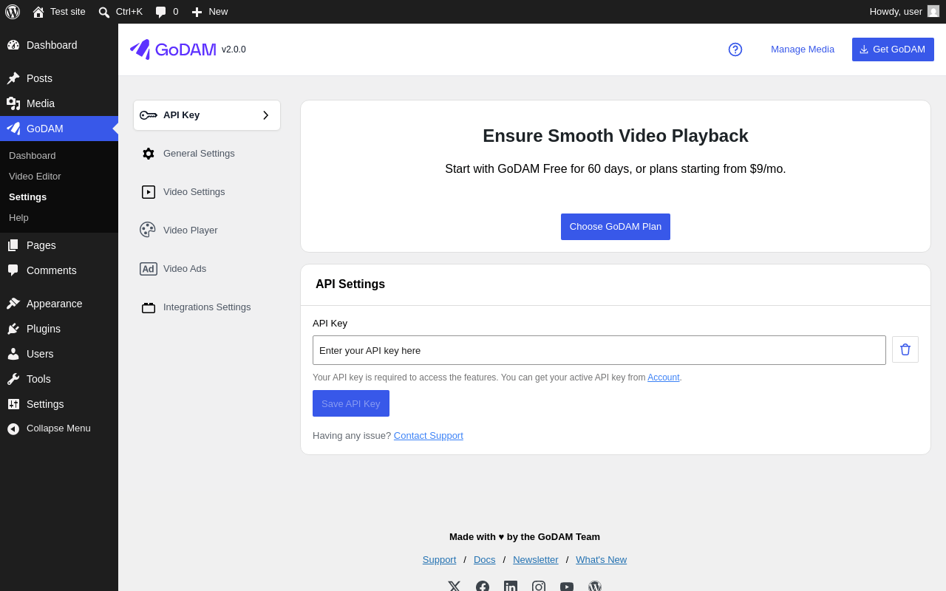This screenshot has height=591, width=946.
Task: Open the Users menu
Action: (59, 354)
